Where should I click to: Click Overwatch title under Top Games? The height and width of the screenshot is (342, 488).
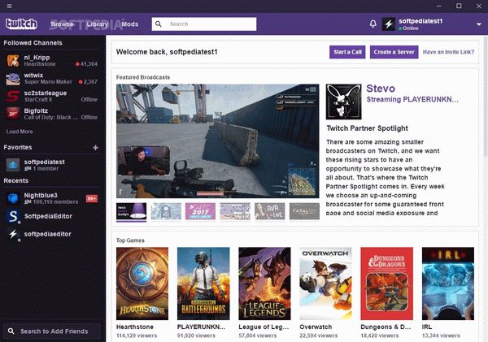[316, 327]
